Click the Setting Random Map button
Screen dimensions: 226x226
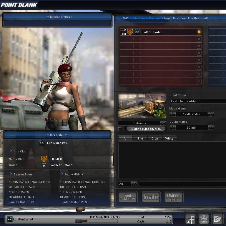(146, 129)
